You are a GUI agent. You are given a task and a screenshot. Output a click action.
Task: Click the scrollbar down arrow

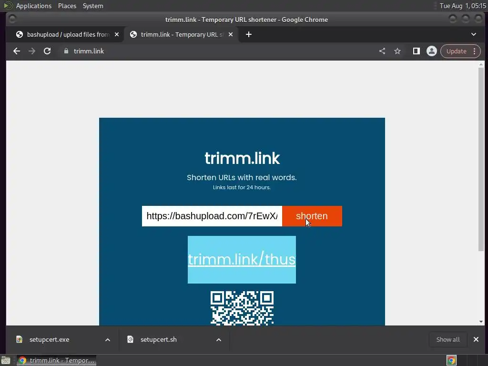(481, 322)
